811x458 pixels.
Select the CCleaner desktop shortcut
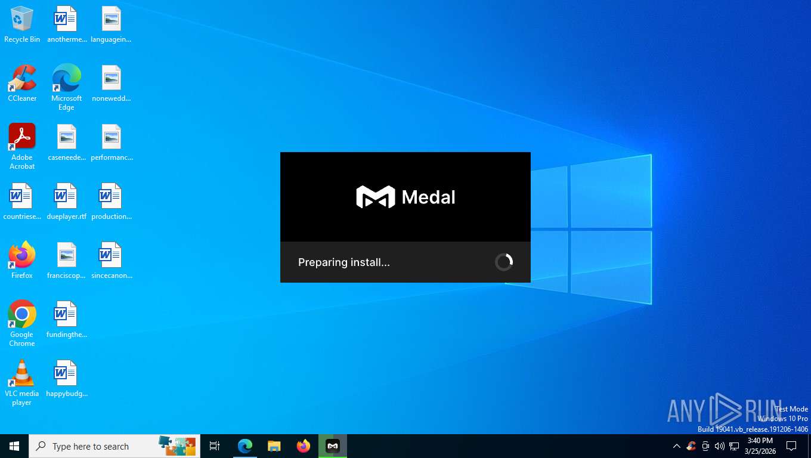pos(22,83)
